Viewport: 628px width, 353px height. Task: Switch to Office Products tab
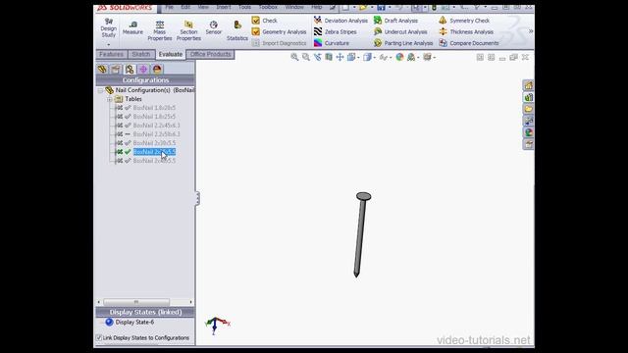(210, 54)
